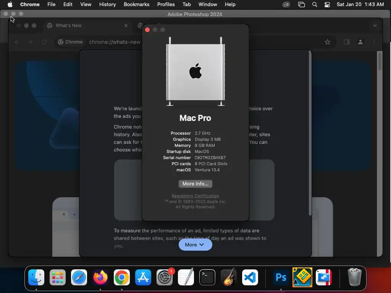The image size is (391, 293).
Task: Go forward in Chrome
Action: [31, 42]
